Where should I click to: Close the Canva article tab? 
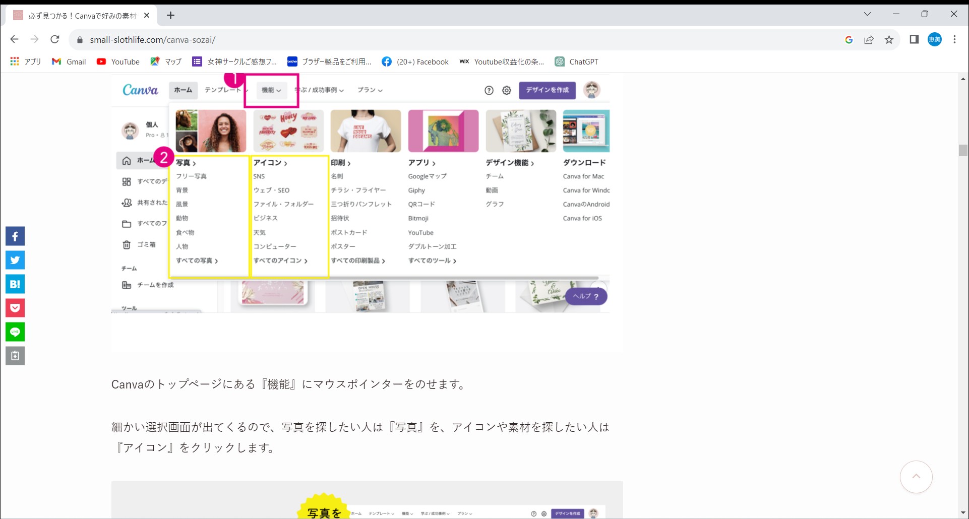[147, 16]
